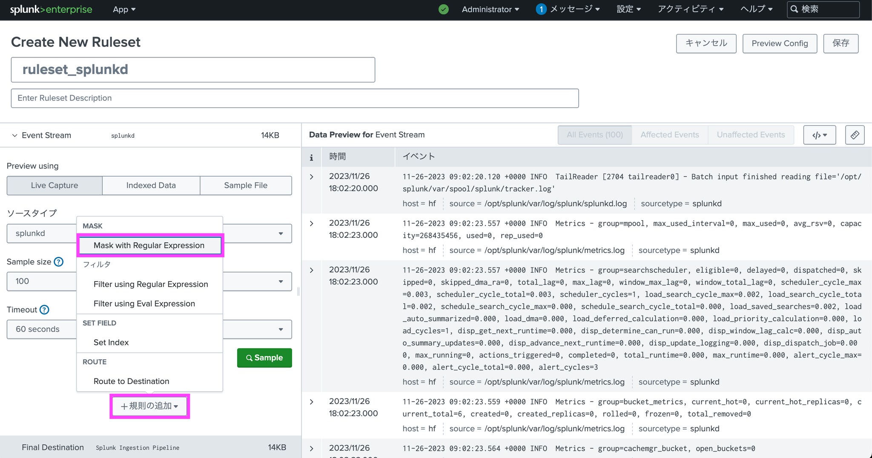Switch preview mode to Indexed Data
The width and height of the screenshot is (872, 458).
click(151, 185)
